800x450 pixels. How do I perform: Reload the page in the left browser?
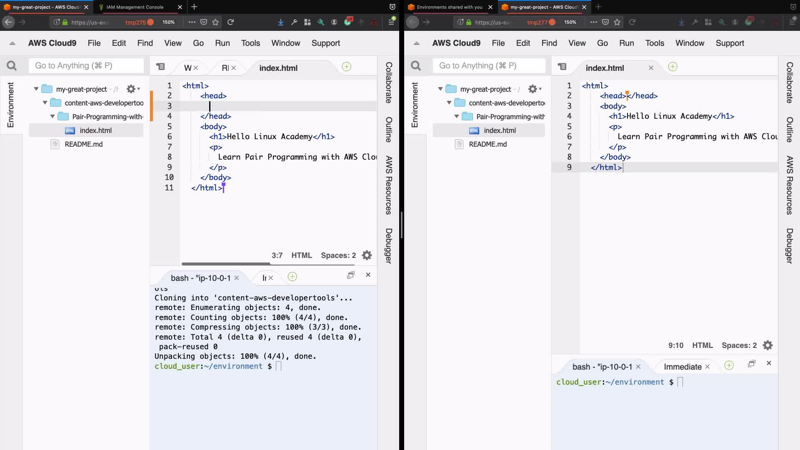point(230,22)
